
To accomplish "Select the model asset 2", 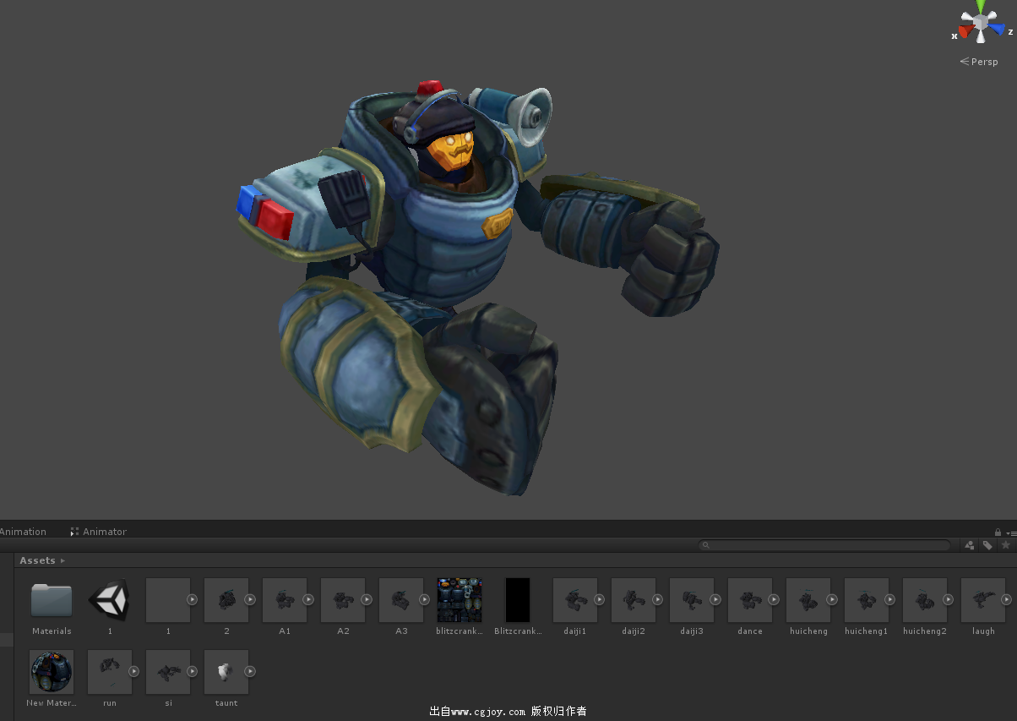I will [226, 600].
